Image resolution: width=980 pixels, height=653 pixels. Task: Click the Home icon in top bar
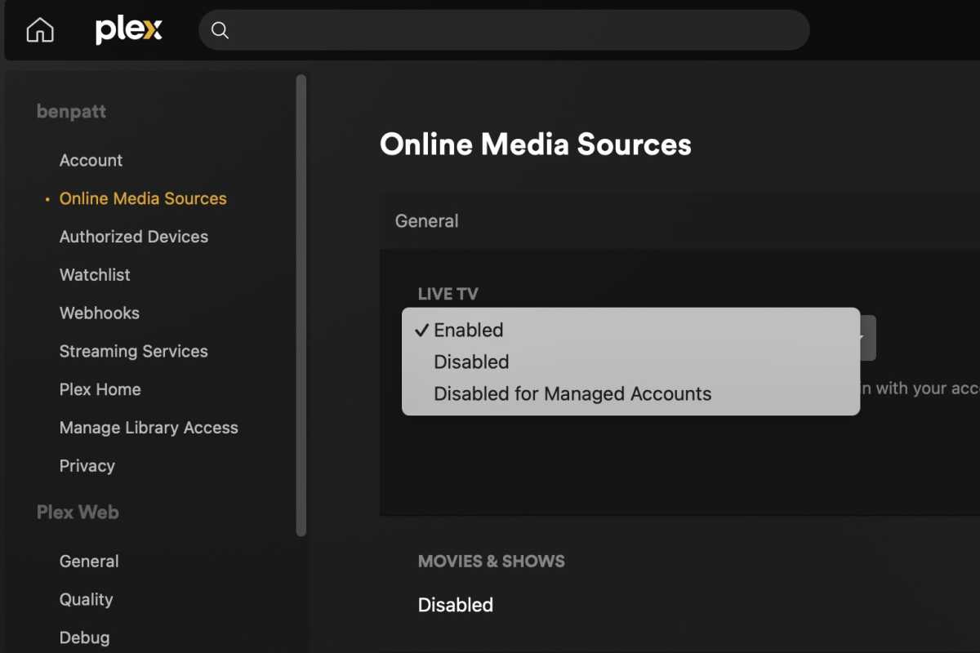coord(39,29)
